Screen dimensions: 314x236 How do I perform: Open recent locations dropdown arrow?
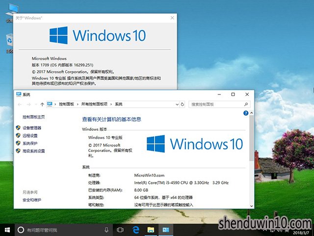pyautogui.click(x=36, y=104)
